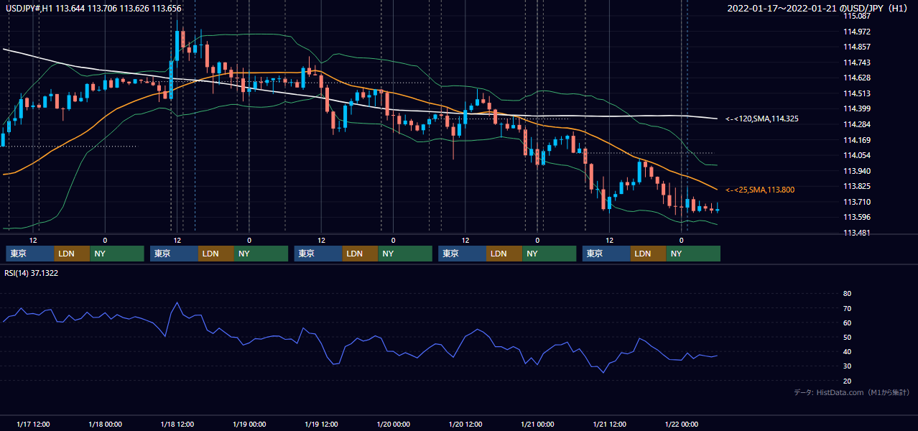Click price axis value 113.596
The image size is (918, 431).
[856, 217]
